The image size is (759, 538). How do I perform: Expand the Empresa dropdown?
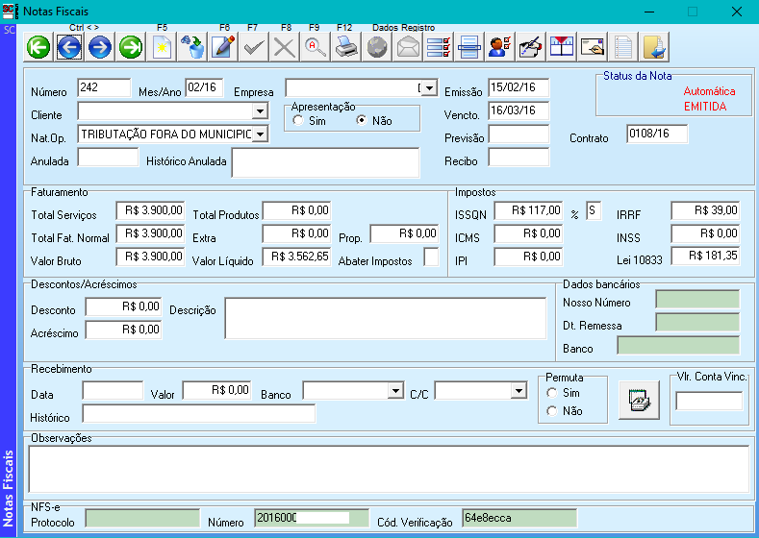(x=429, y=88)
